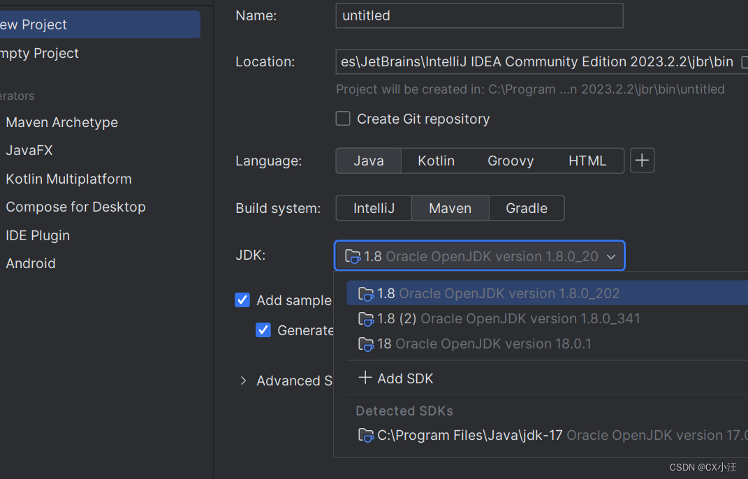This screenshot has height=479, width=748.
Task: Uncheck the Generate code checkbox
Action: click(263, 330)
